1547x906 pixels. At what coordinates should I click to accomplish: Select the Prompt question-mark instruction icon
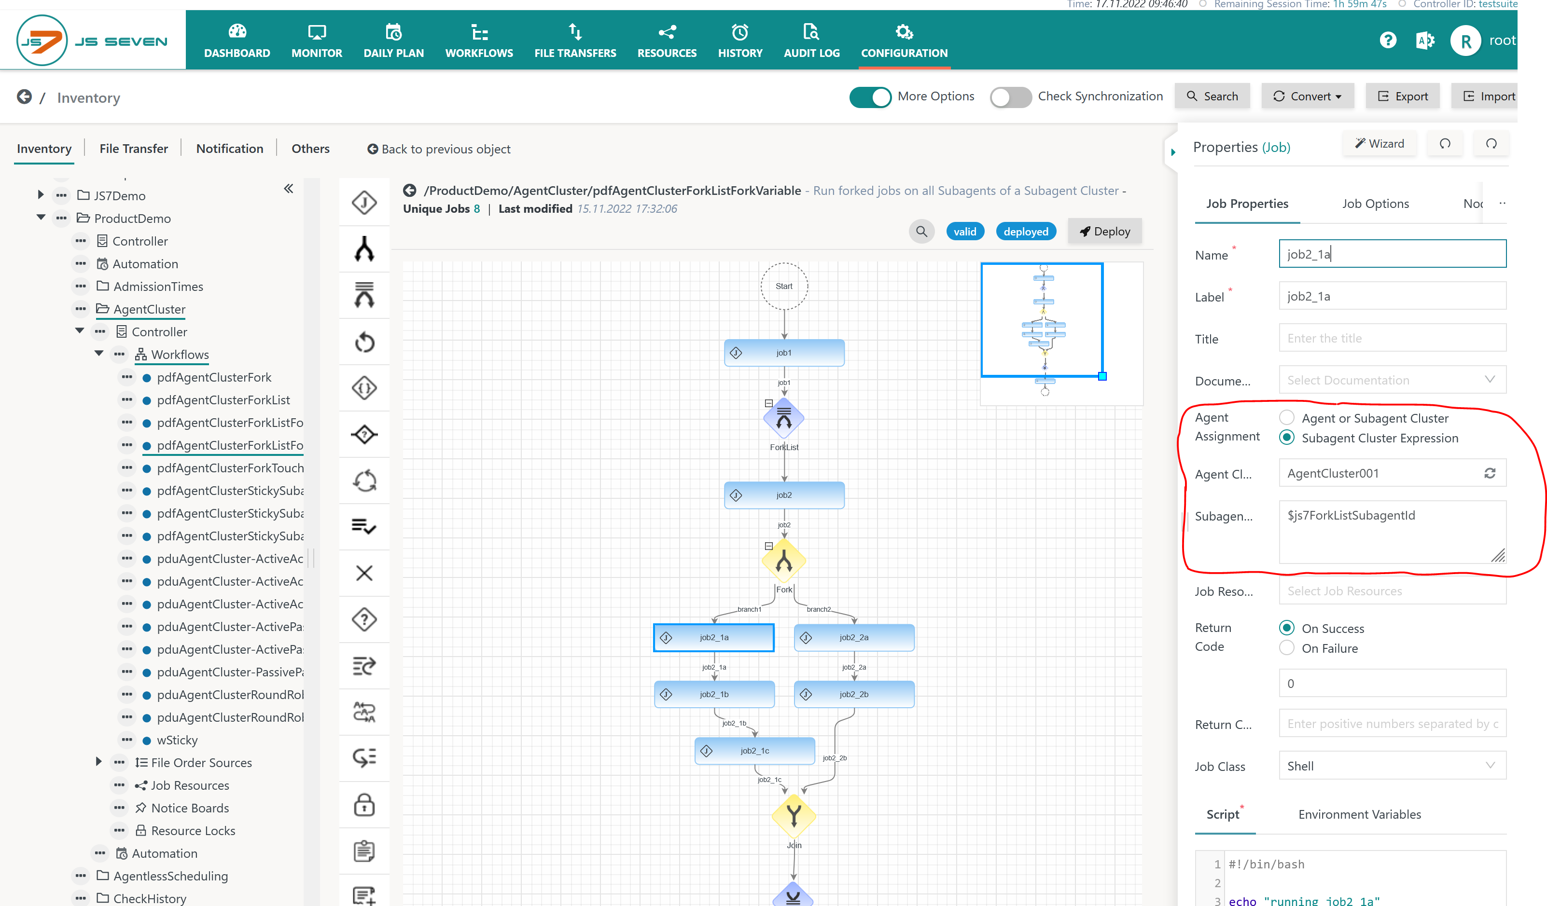coord(364,619)
